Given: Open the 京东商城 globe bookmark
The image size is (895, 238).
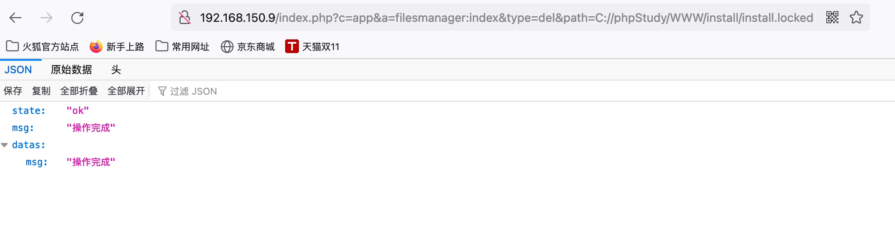Looking at the screenshot, I should [247, 46].
